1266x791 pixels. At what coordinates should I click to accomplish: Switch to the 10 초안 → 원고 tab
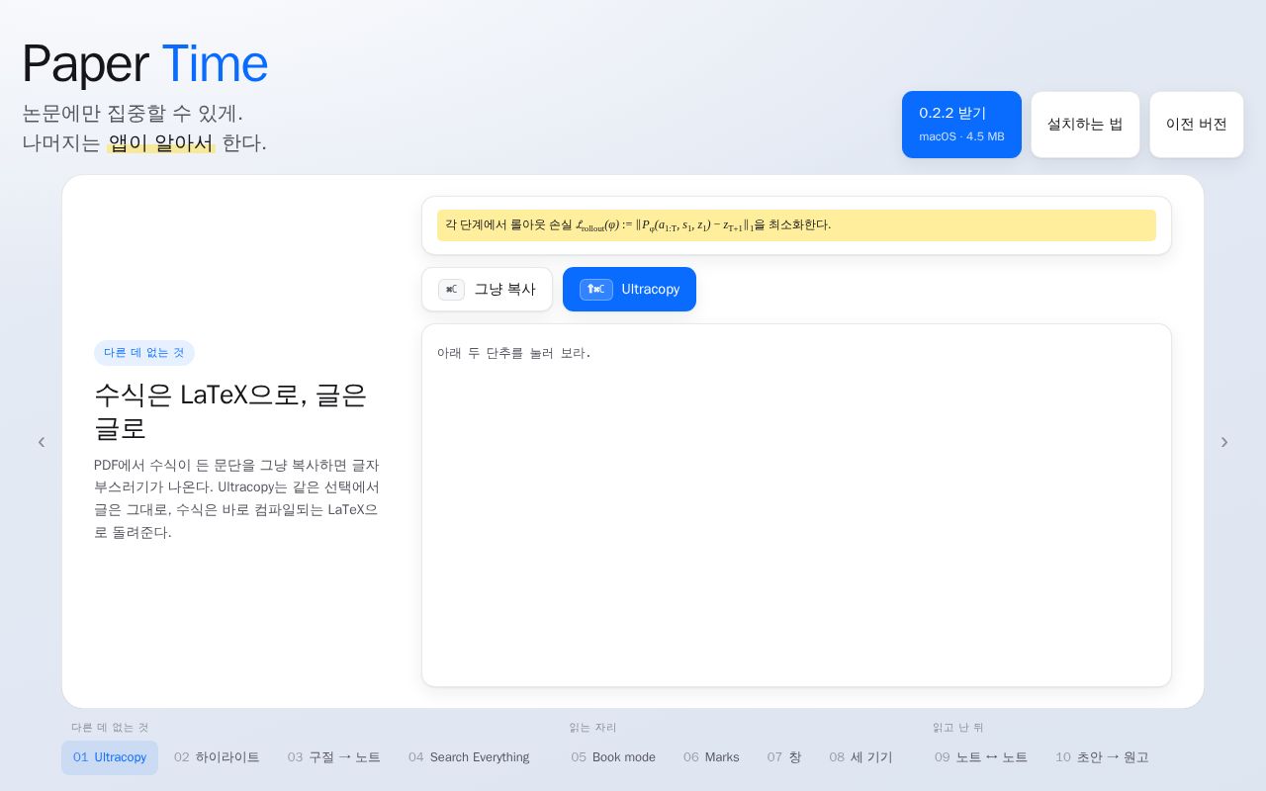[x=1102, y=757]
